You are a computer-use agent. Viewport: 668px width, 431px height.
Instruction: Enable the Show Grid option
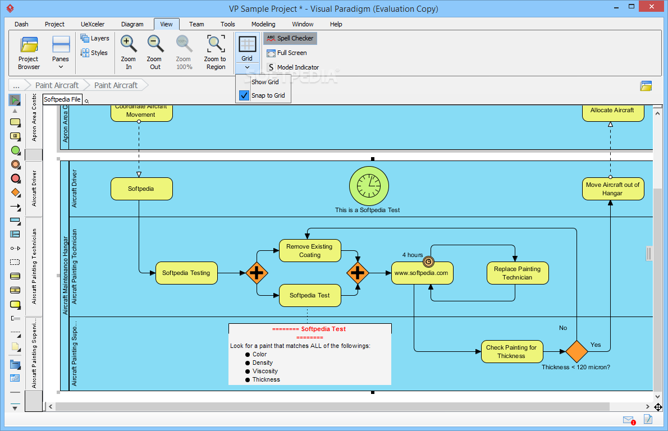pyautogui.click(x=264, y=82)
